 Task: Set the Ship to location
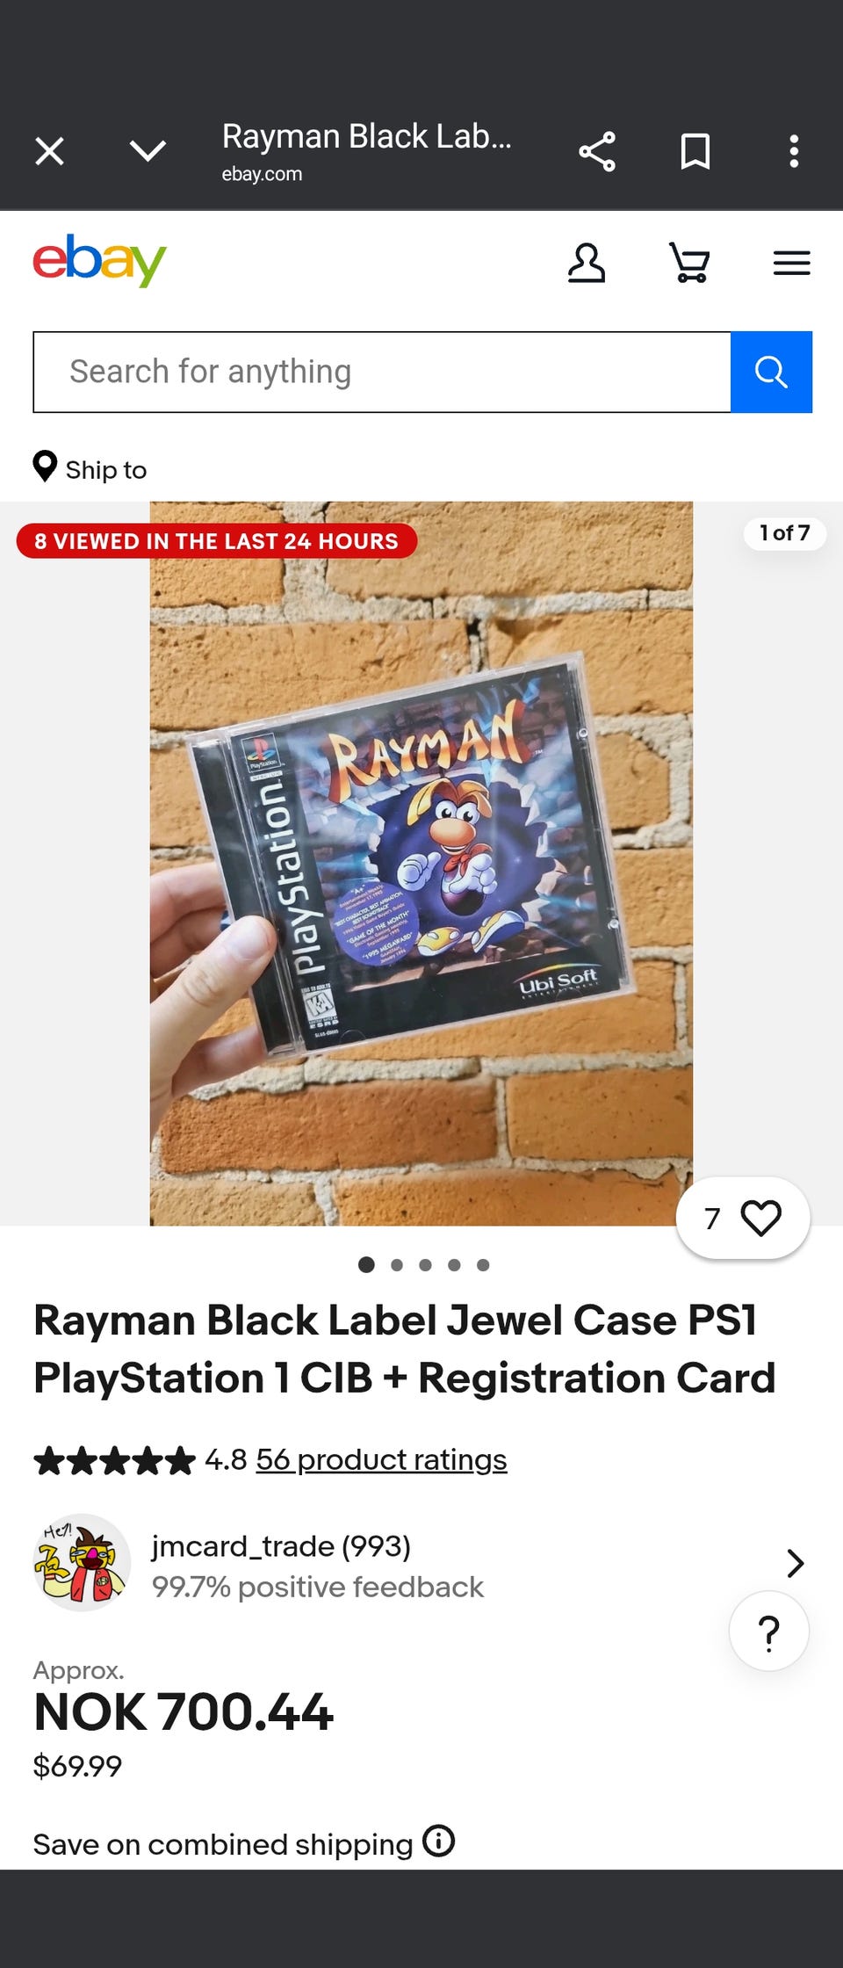(90, 468)
